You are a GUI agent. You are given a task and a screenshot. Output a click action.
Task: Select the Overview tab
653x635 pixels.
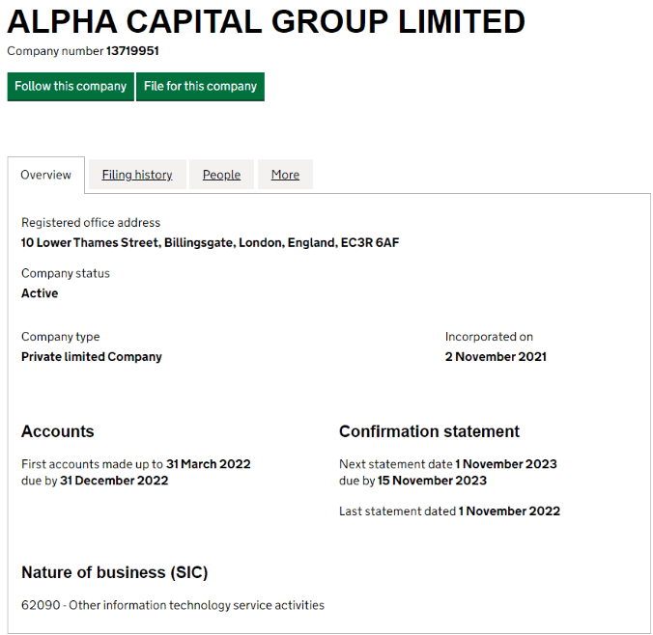click(x=46, y=175)
